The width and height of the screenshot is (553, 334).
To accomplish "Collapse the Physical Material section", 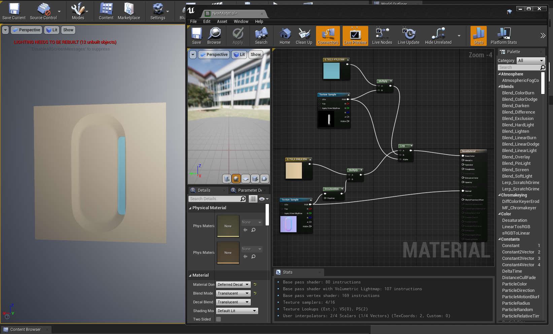I will tap(190, 208).
